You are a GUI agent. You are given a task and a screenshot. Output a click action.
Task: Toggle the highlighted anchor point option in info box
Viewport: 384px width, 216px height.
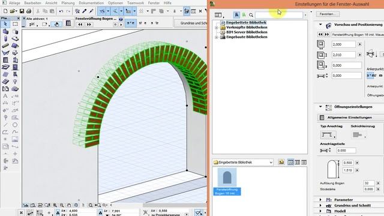pyautogui.click(x=131, y=23)
